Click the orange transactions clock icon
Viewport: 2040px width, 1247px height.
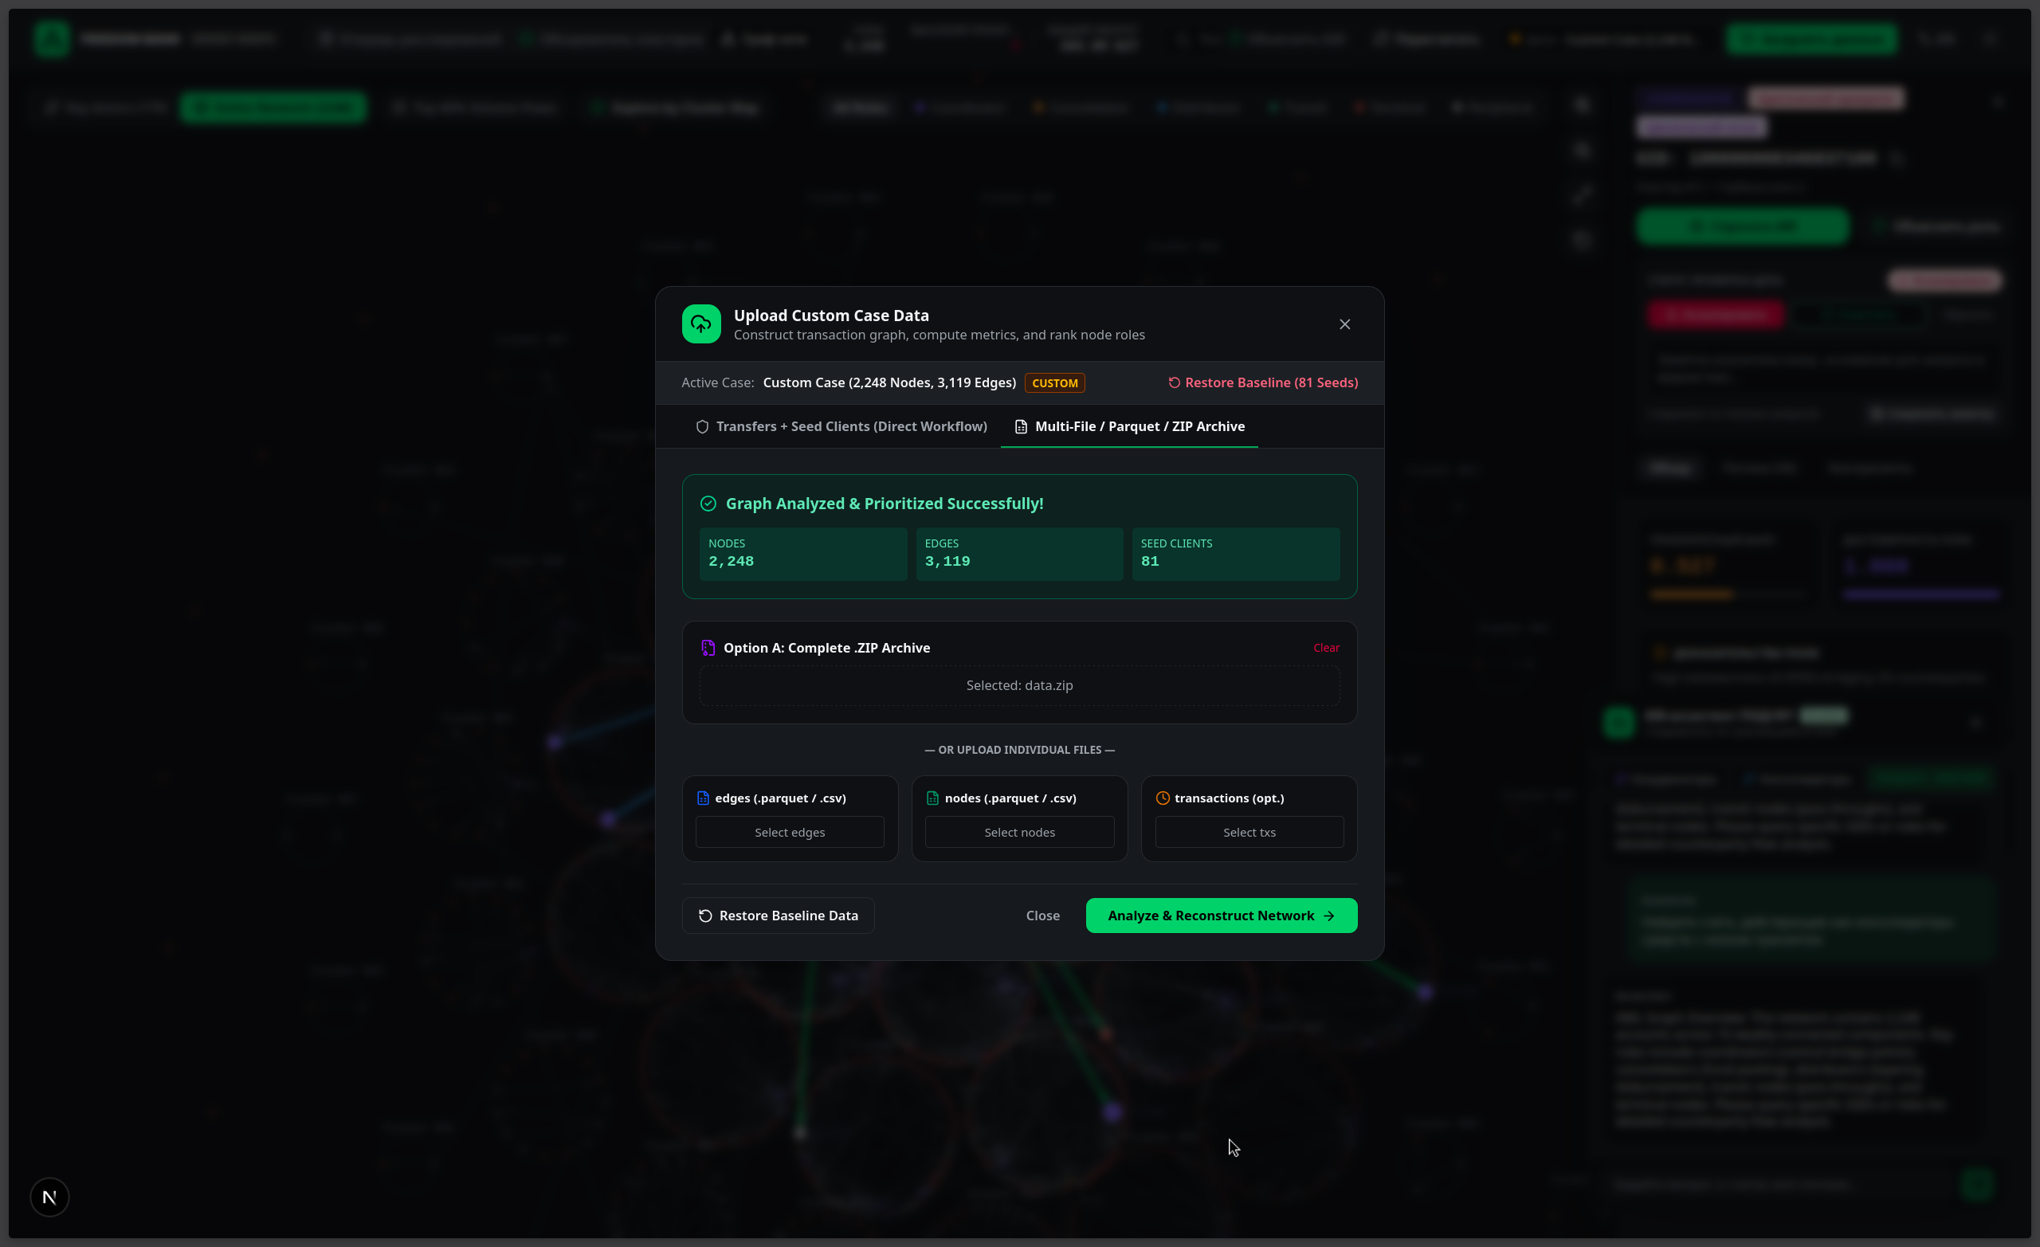click(1163, 798)
